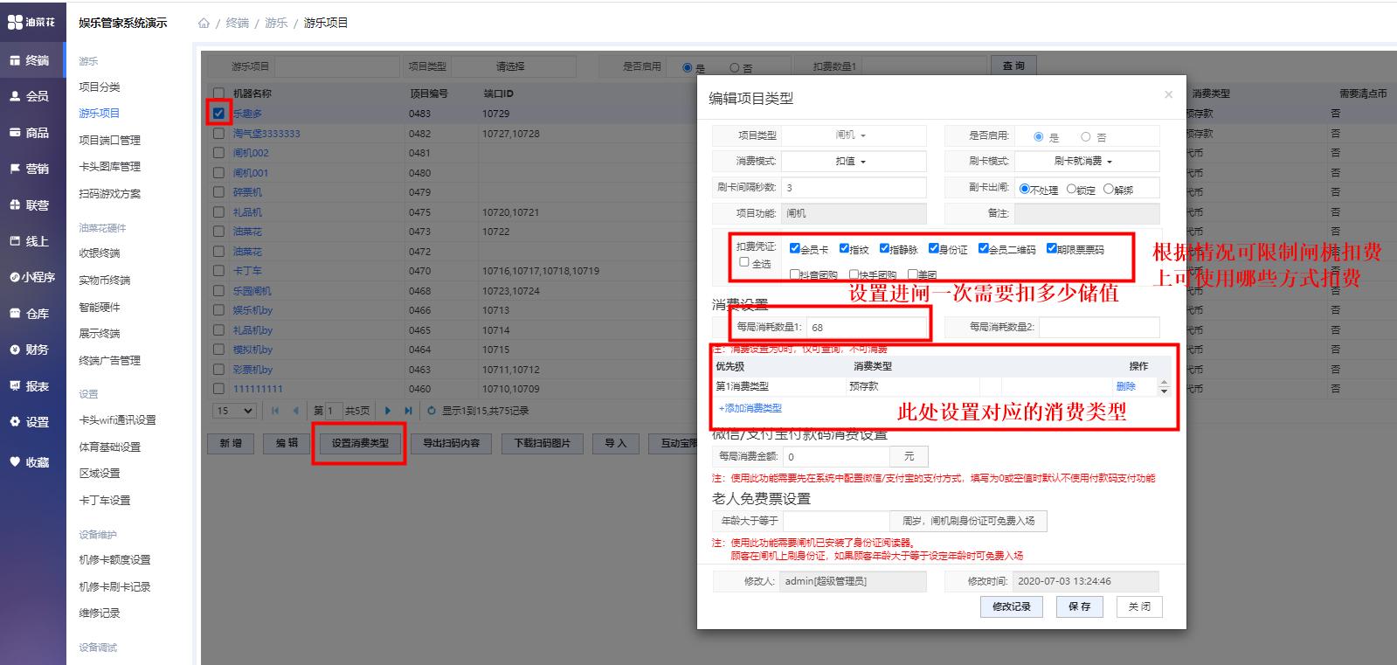This screenshot has width=1397, height=665.
Task: Open 游乐项目 in the submenu
Action: pyautogui.click(x=100, y=113)
